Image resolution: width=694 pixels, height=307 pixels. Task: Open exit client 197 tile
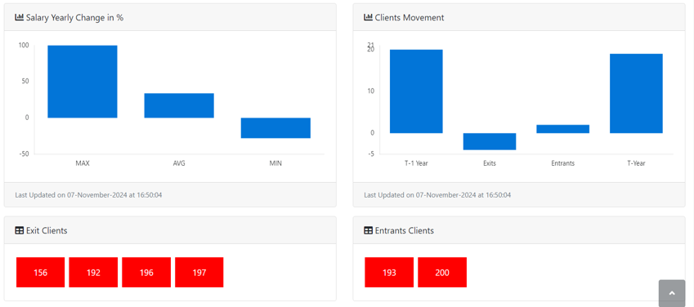pos(199,273)
